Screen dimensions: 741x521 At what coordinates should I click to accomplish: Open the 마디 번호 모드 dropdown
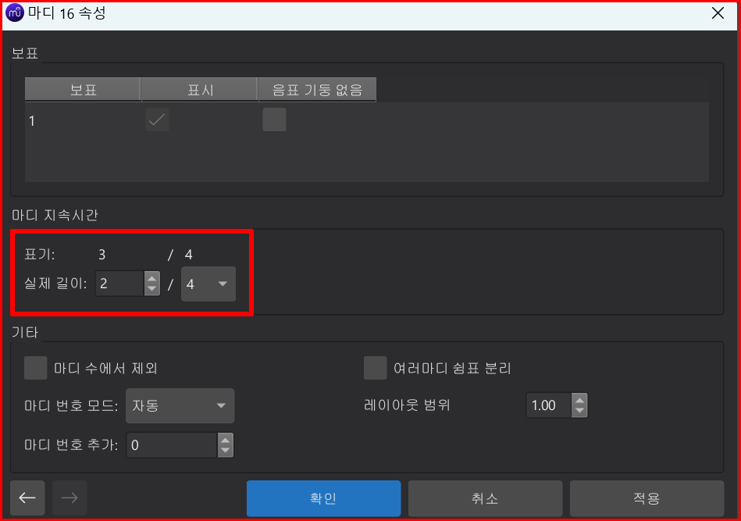(180, 405)
